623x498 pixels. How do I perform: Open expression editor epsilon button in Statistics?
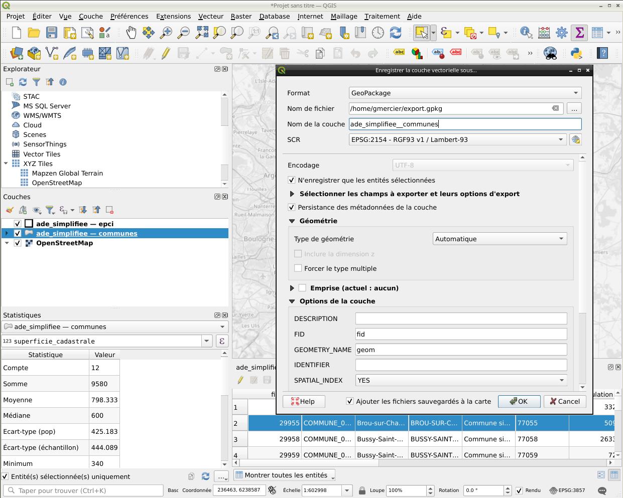tap(221, 341)
